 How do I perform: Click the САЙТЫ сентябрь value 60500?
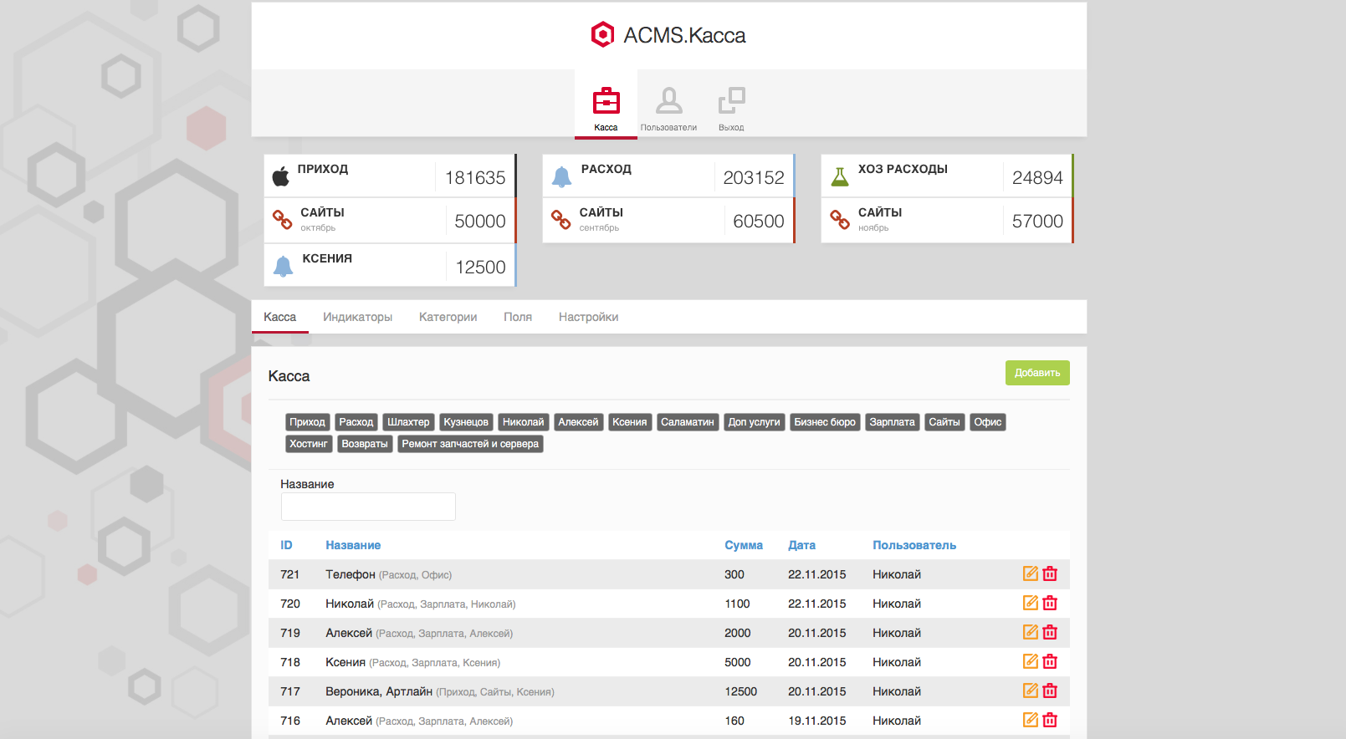(759, 221)
